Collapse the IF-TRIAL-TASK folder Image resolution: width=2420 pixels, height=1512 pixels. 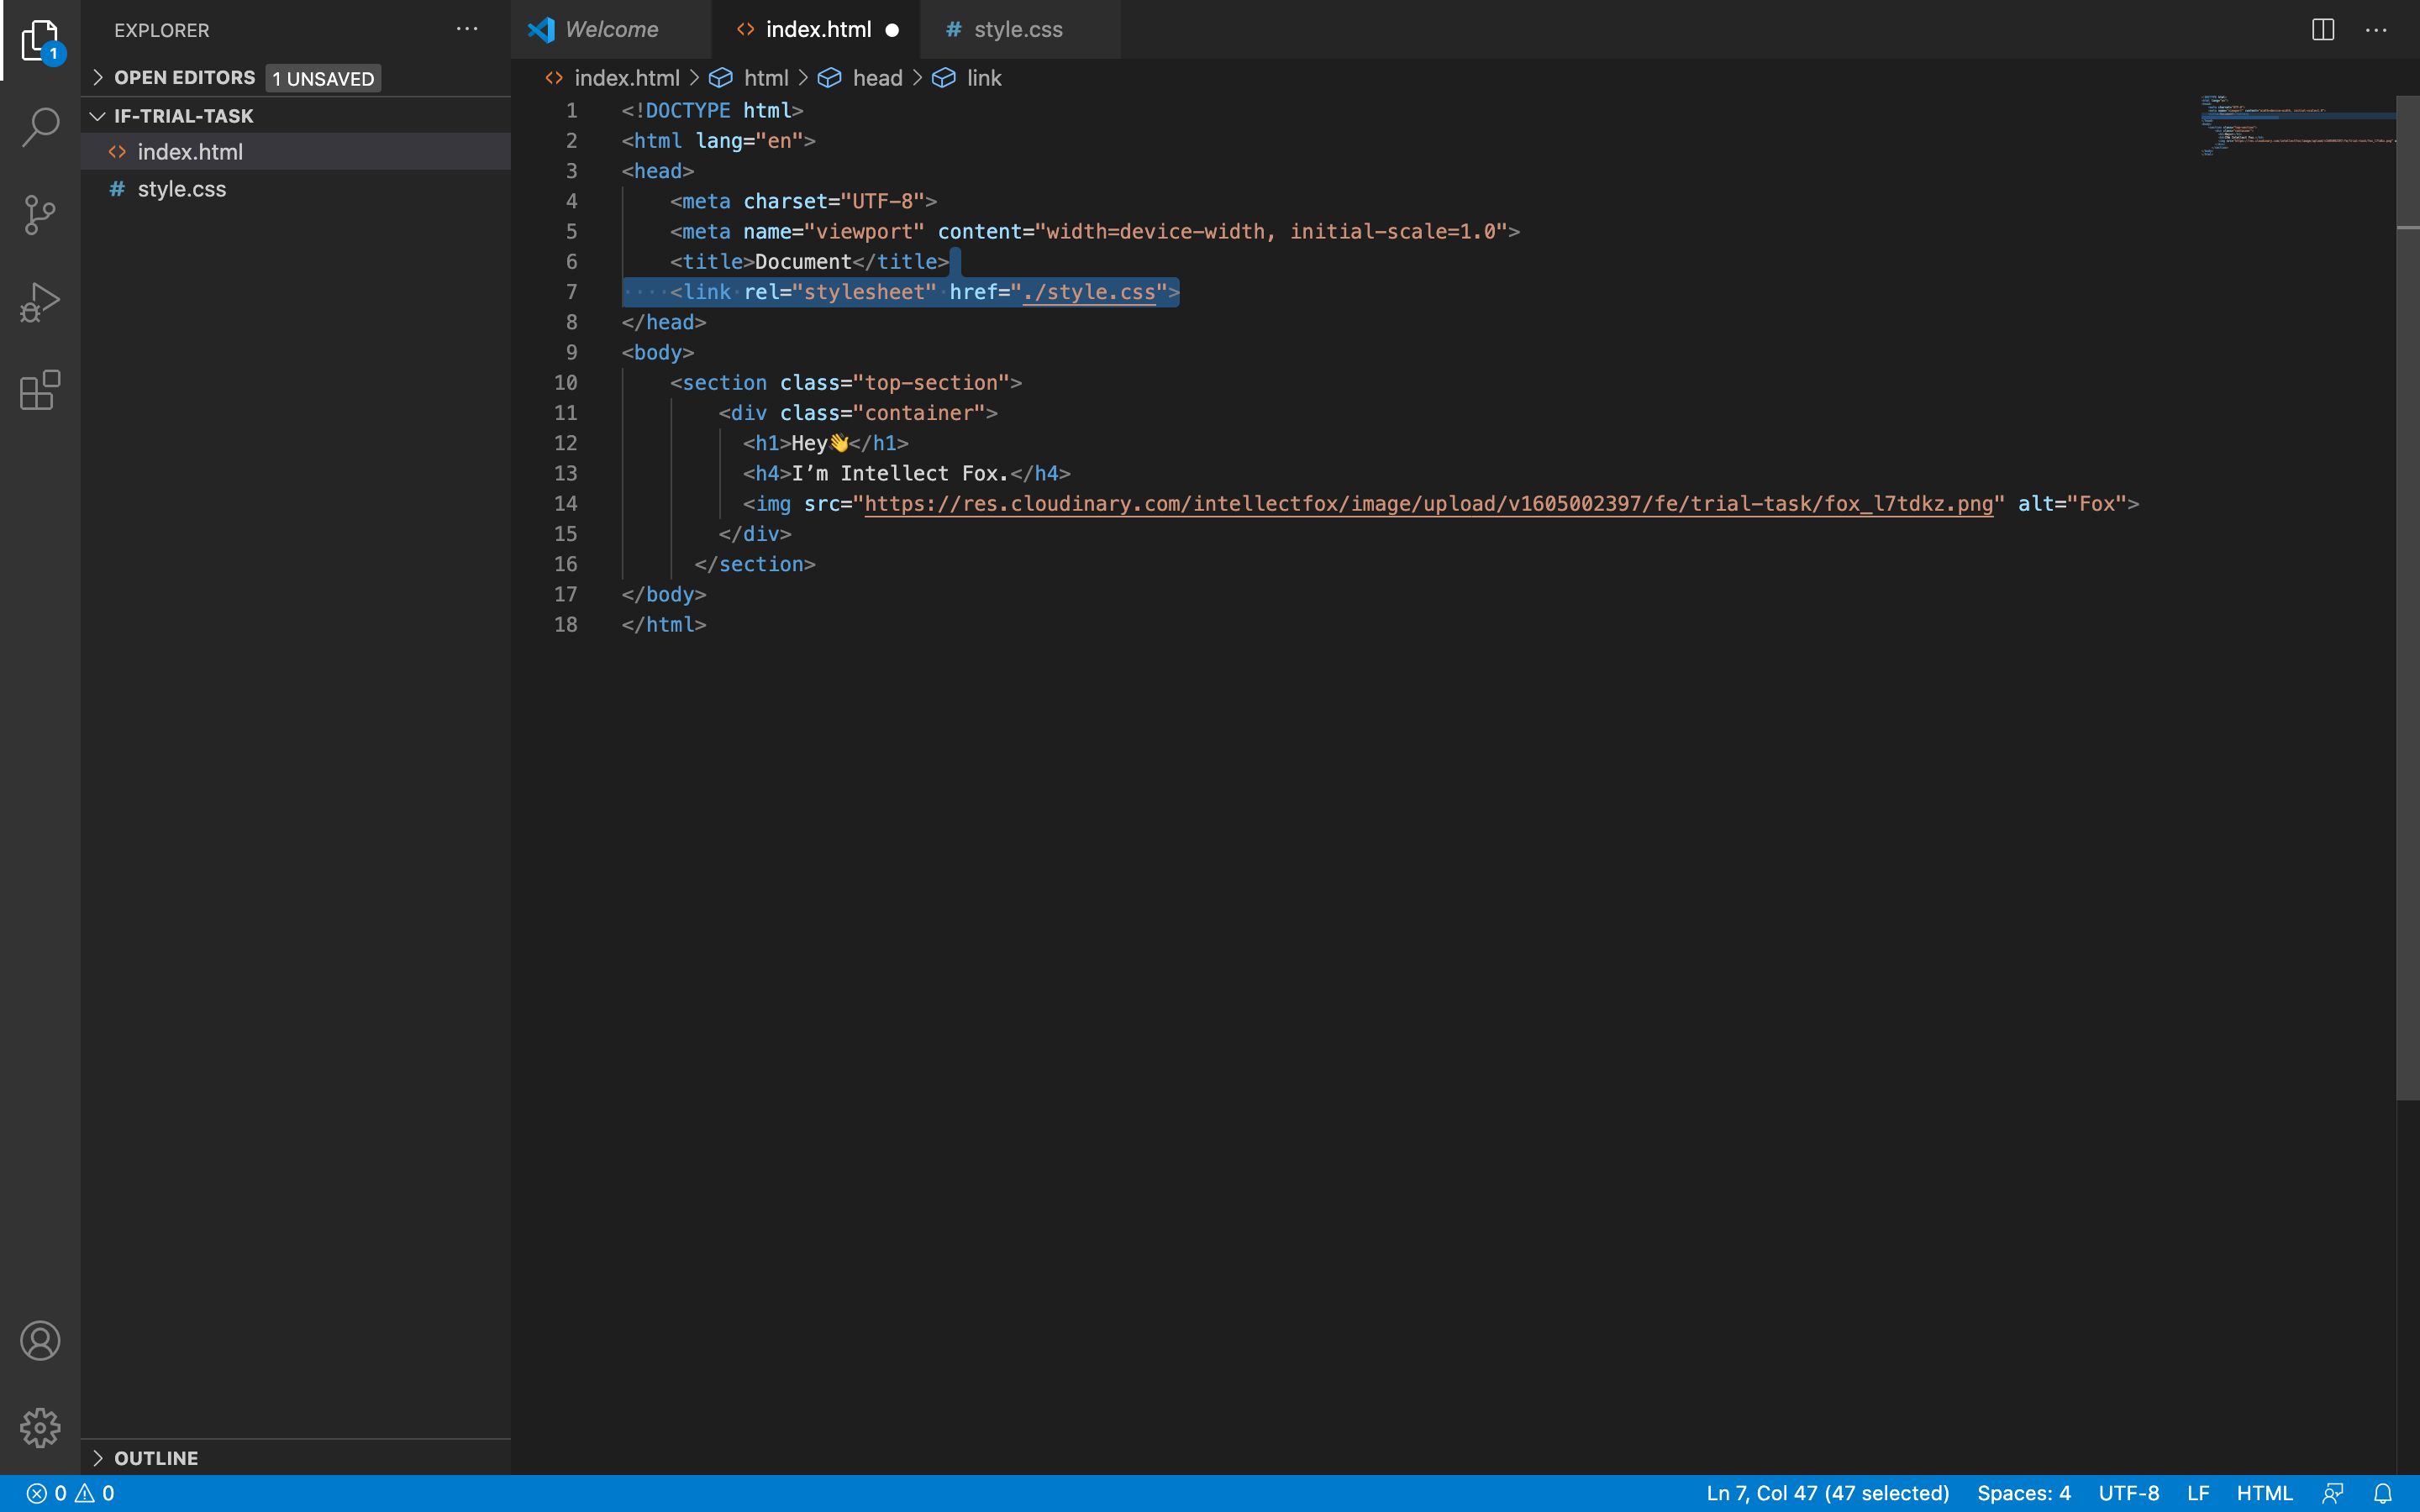tap(183, 116)
